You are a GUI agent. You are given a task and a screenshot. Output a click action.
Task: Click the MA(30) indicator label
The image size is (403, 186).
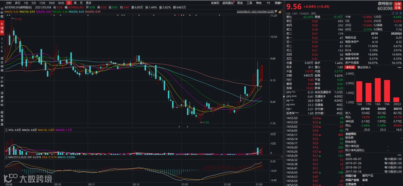60,12
